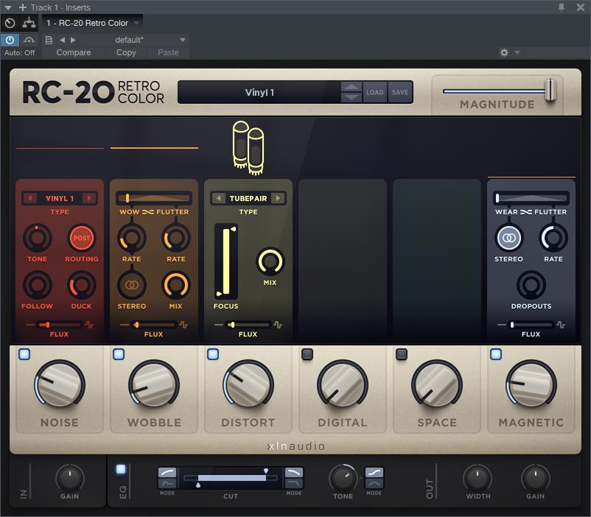Collapse the Track 1 Inserts triangle
Viewport: 591px width, 517px height.
(8, 7)
